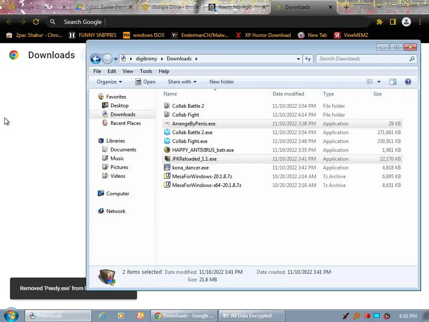Open VineMEMZ bookmark
The image size is (429, 322).
click(x=351, y=35)
